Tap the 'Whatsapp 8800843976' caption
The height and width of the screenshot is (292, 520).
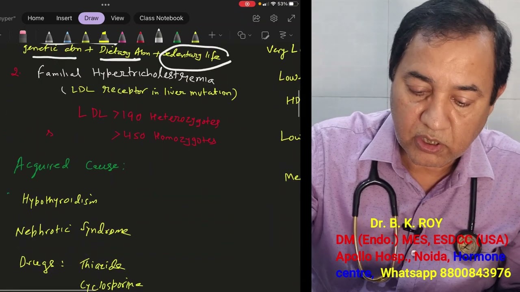[x=445, y=273]
